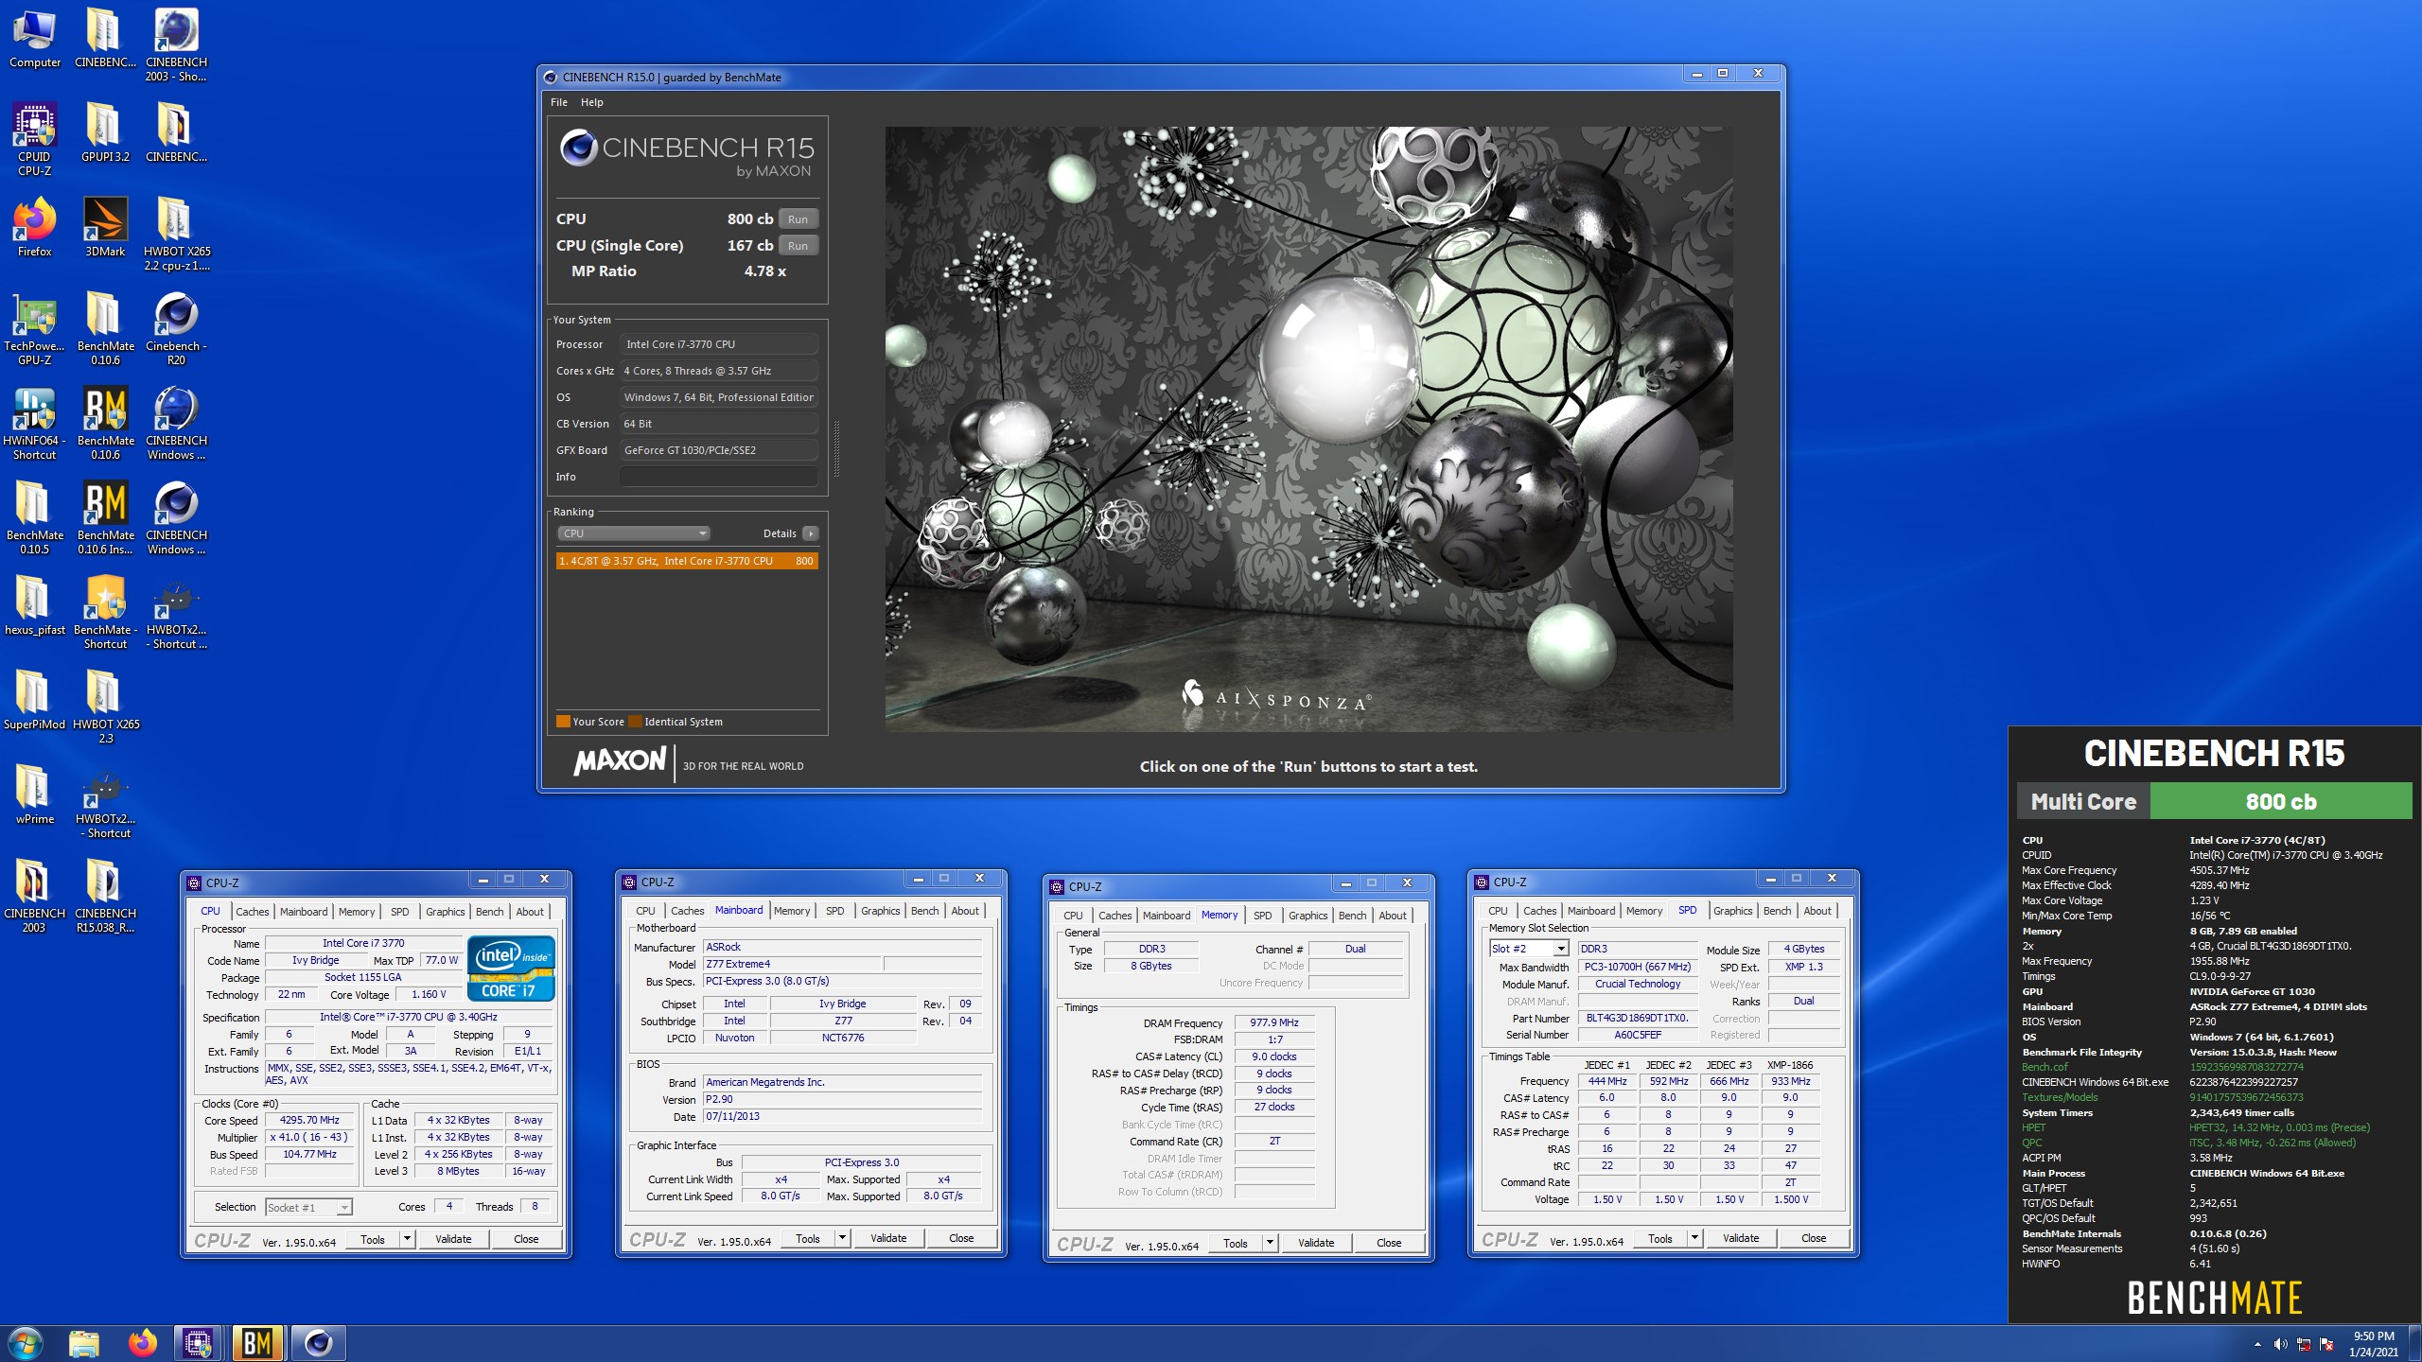Open the TechPowerUp GPU-Z desktop icon
2422x1362 pixels.
coord(35,328)
